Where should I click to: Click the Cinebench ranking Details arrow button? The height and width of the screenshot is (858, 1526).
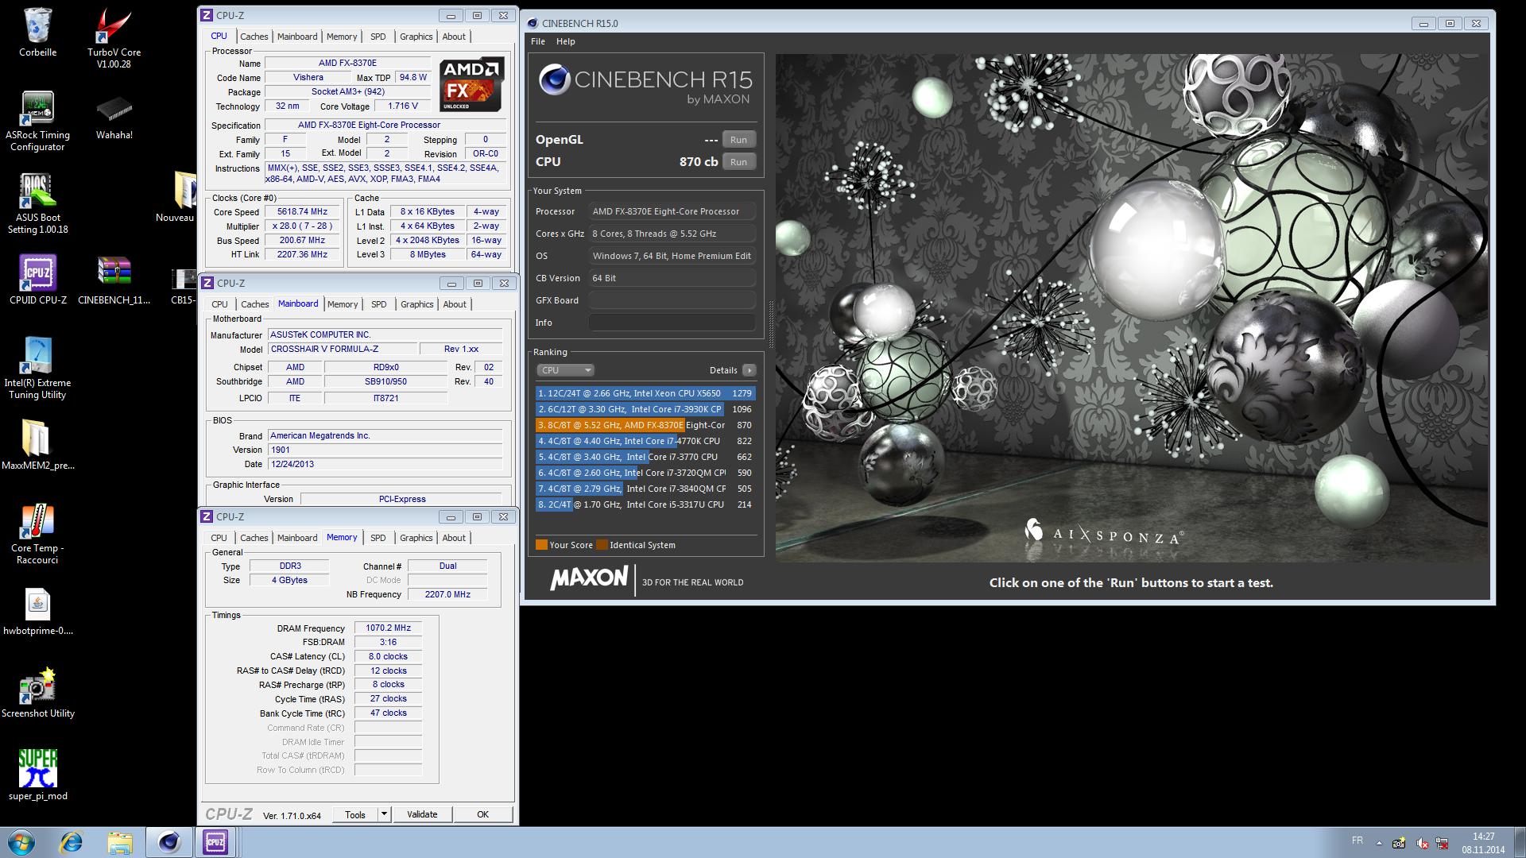click(x=749, y=370)
